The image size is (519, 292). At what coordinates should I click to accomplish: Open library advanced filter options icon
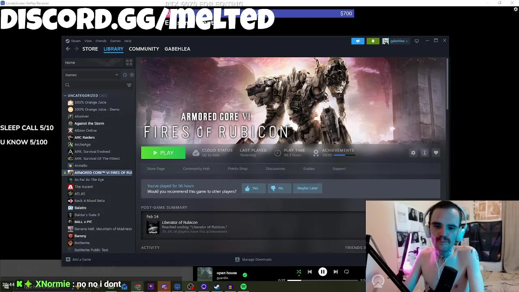pos(129,85)
